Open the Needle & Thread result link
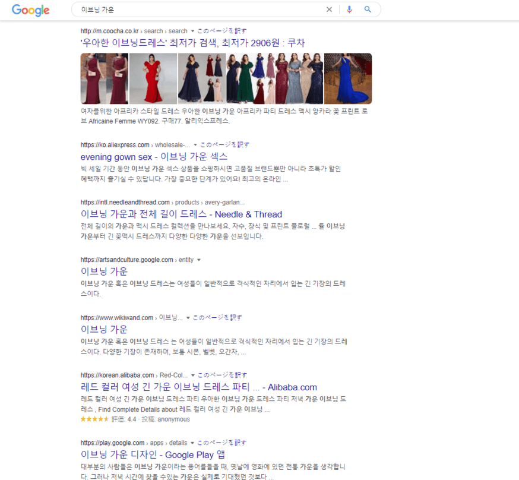 coord(181,214)
